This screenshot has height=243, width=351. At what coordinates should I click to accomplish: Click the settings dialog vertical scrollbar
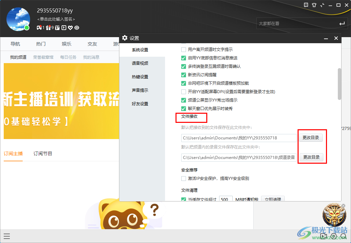(340, 84)
